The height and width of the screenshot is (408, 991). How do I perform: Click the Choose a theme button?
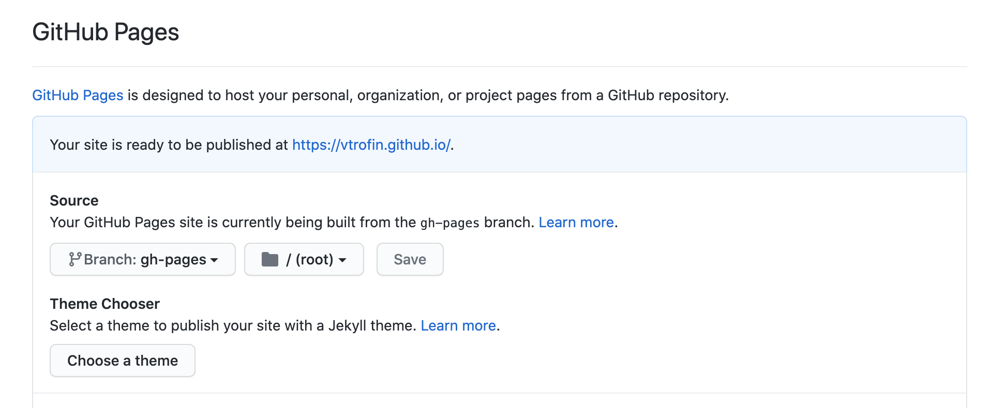coord(123,360)
